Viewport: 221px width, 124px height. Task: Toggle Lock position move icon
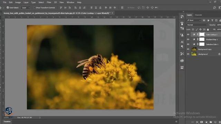(200, 30)
